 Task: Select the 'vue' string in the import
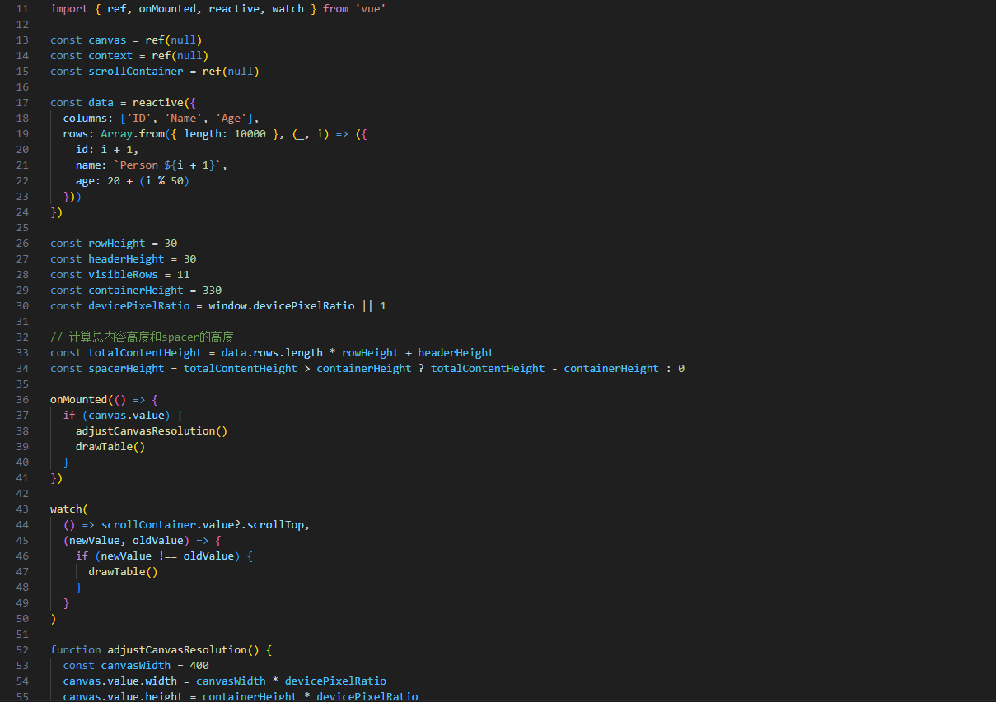[x=371, y=8]
